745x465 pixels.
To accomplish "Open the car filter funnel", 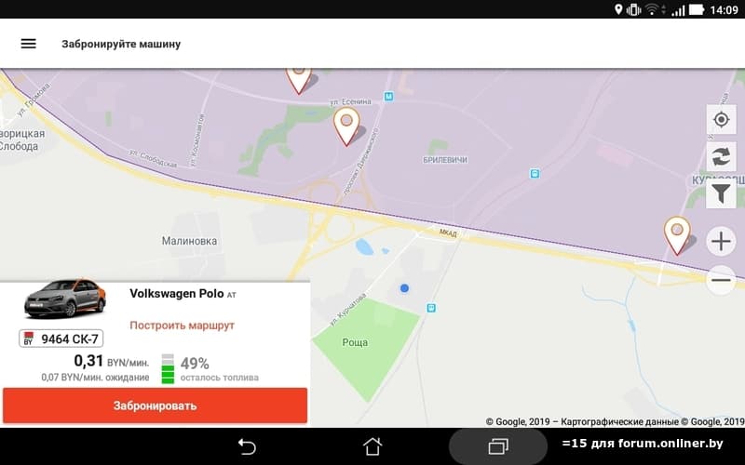I will pos(721,193).
